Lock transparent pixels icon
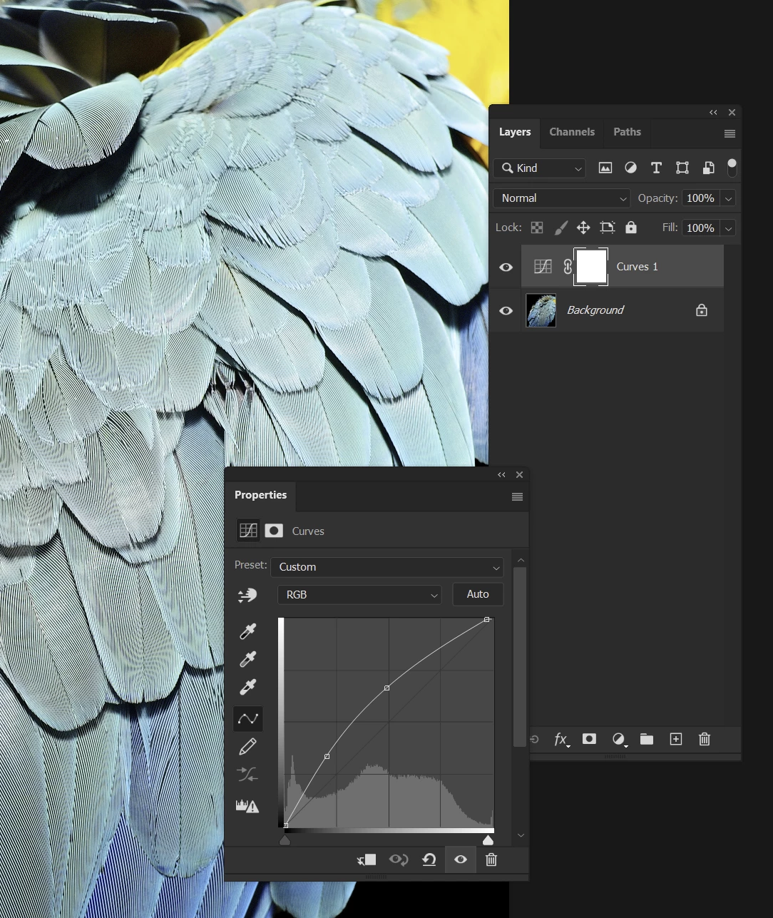The width and height of the screenshot is (773, 918). [x=537, y=228]
